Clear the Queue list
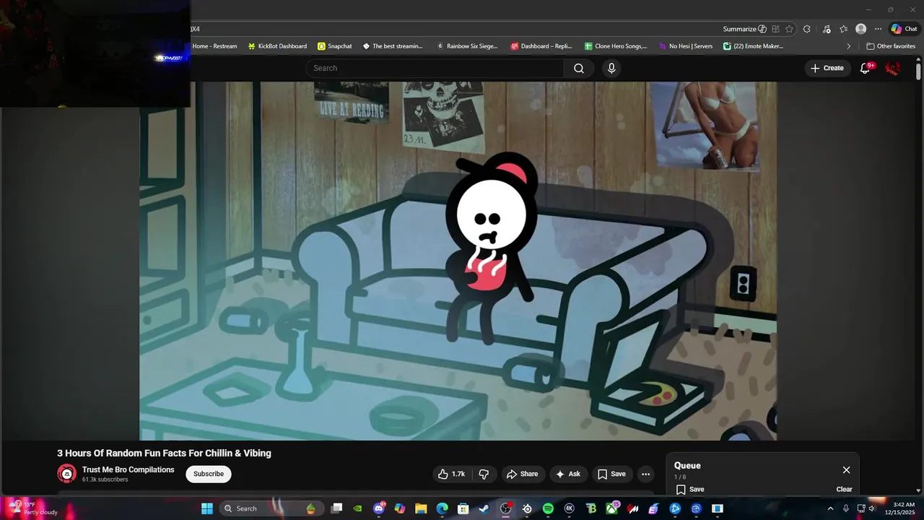 [844, 489]
